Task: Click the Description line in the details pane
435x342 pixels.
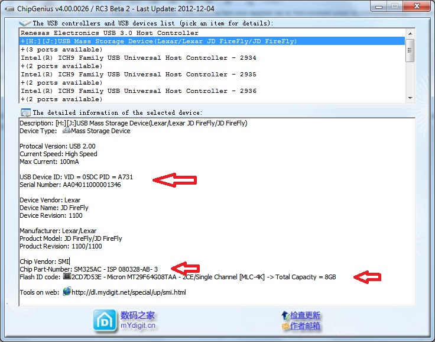Action: tap(134, 123)
